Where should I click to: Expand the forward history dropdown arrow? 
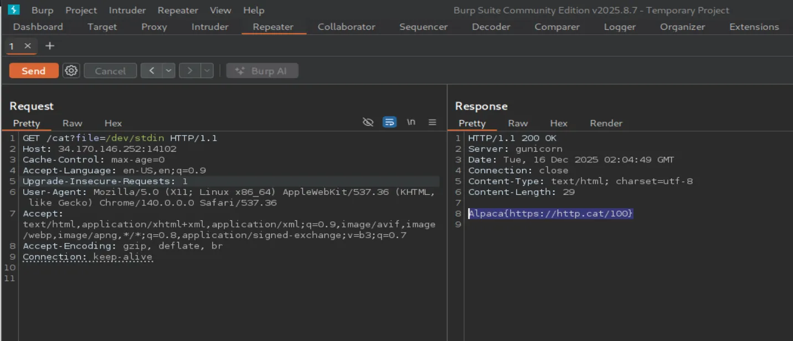point(207,71)
